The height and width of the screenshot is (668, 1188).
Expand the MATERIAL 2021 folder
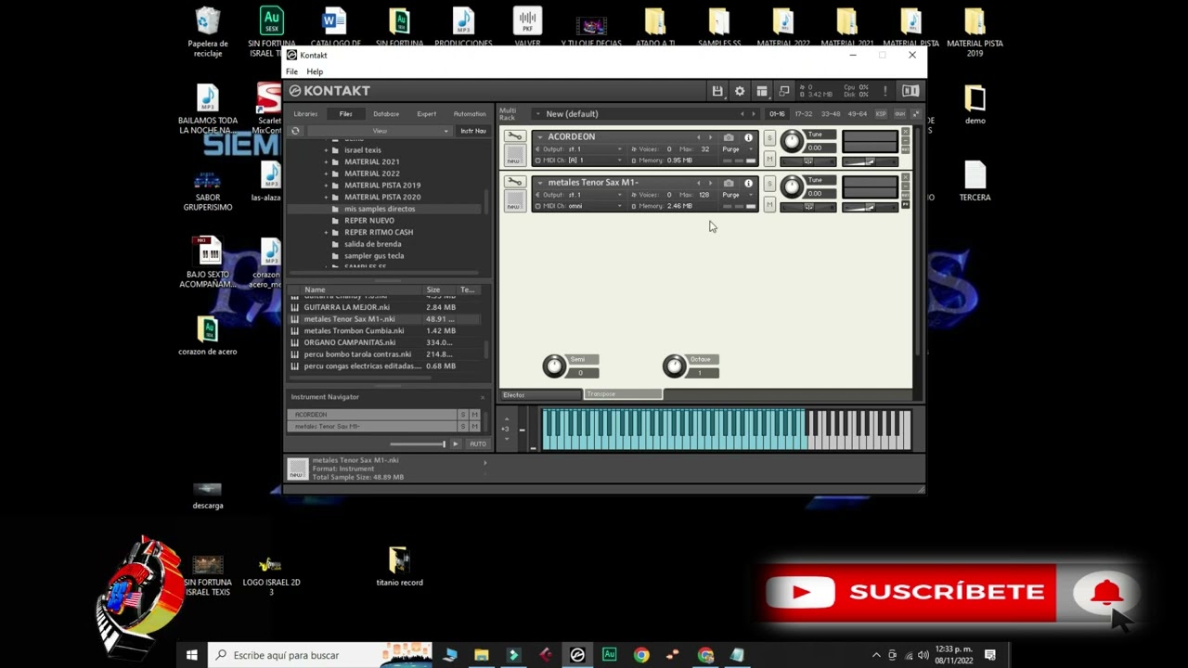[326, 161]
